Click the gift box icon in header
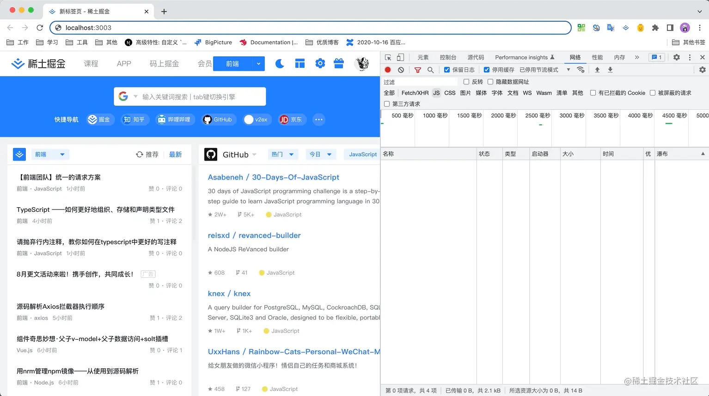This screenshot has width=709, height=396. pyautogui.click(x=339, y=64)
